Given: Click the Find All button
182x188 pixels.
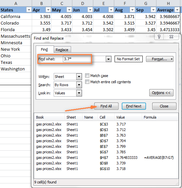Looking at the screenshot, I should click(x=106, y=106).
